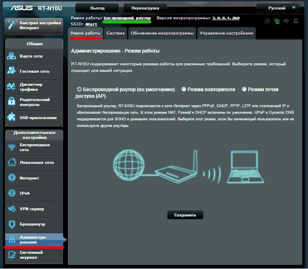Click the Дополнительные настройки section header

tap(35, 135)
